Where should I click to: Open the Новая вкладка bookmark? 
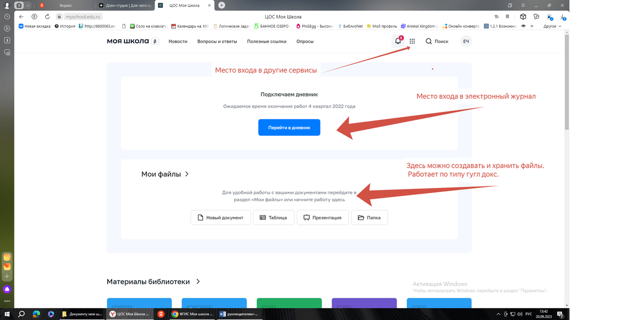(35, 26)
